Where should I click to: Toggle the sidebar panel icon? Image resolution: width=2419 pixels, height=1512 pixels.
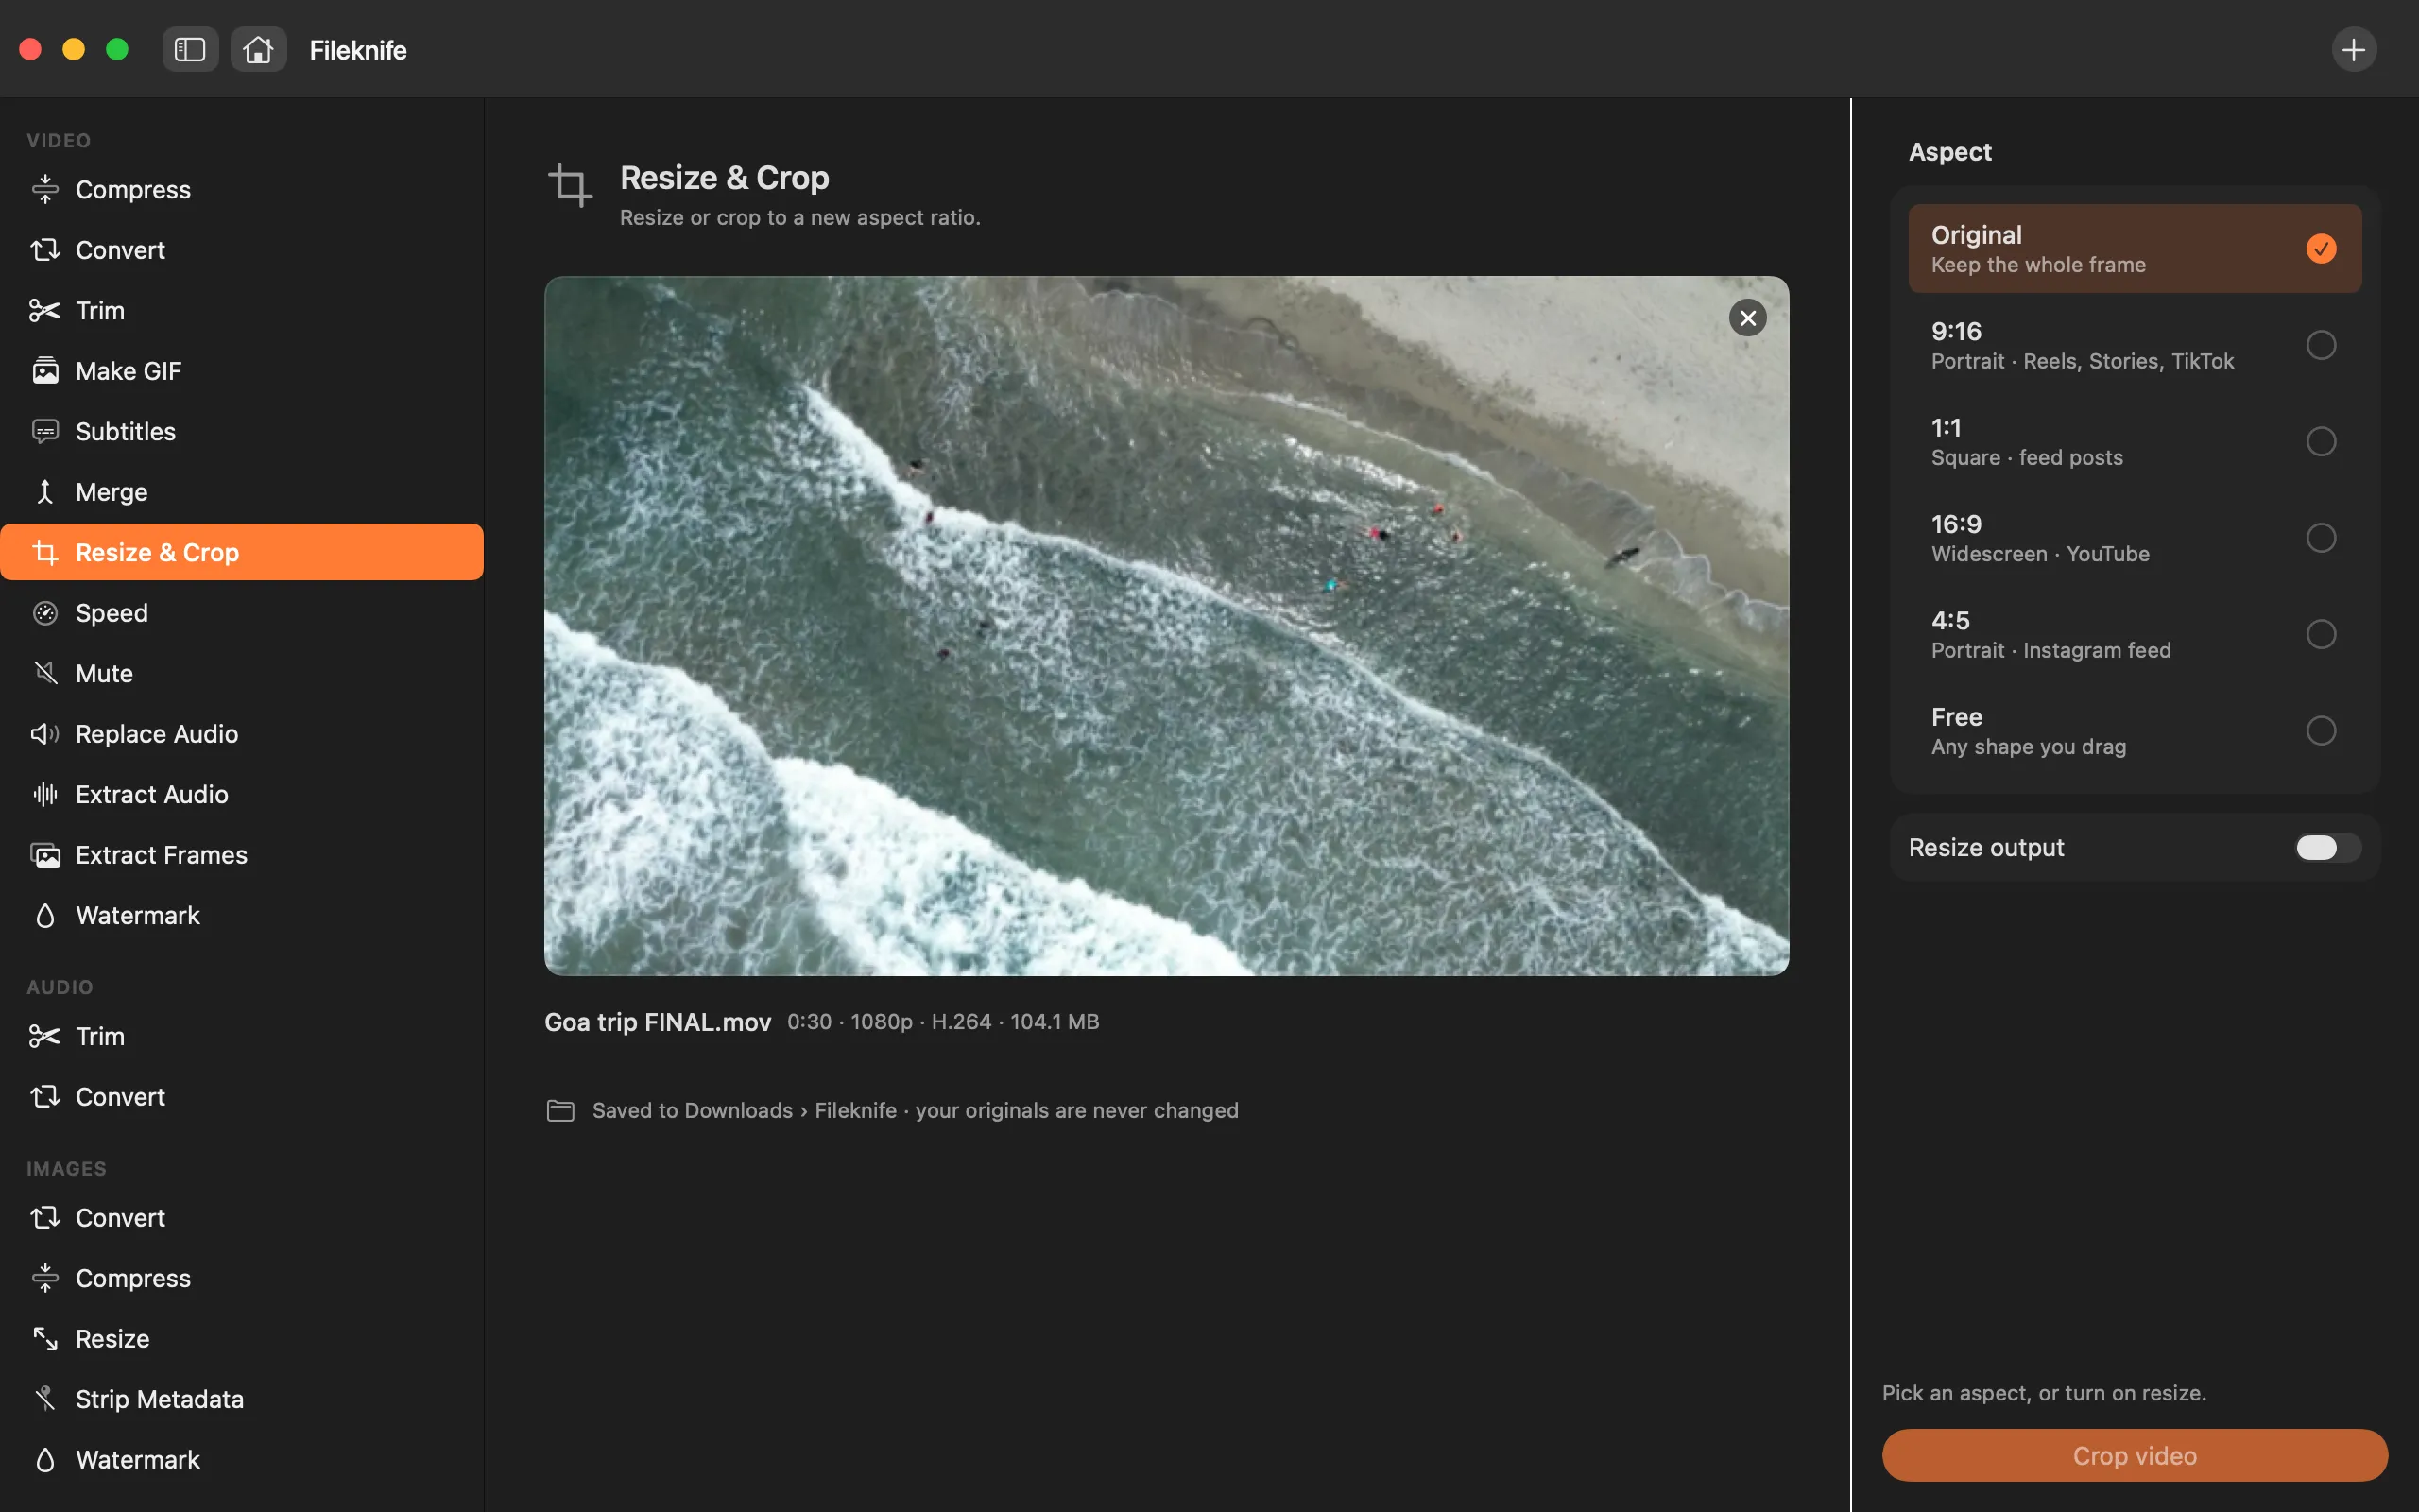tap(190, 49)
